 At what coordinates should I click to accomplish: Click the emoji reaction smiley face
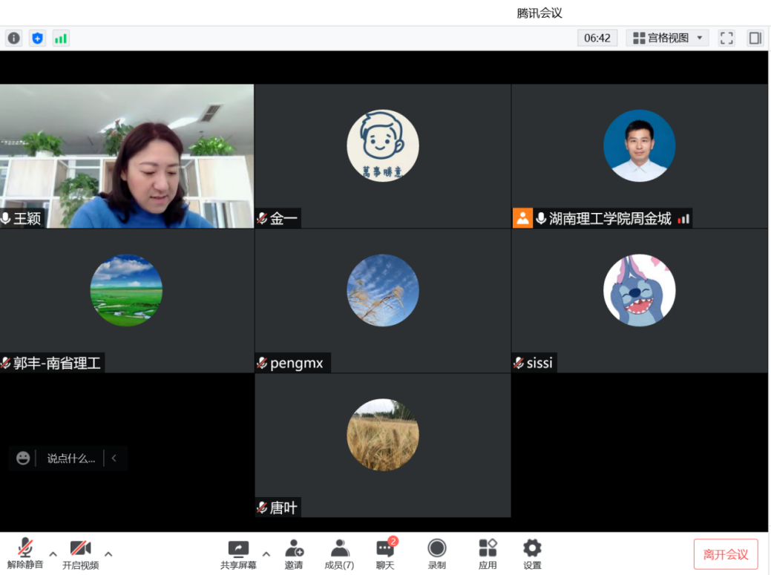[23, 459]
